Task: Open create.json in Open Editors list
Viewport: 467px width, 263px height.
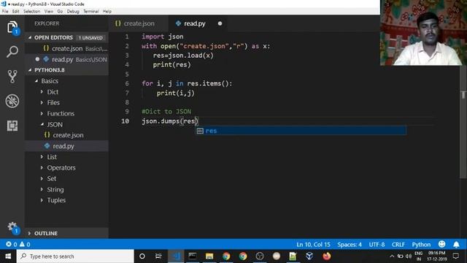Action: coord(66,48)
